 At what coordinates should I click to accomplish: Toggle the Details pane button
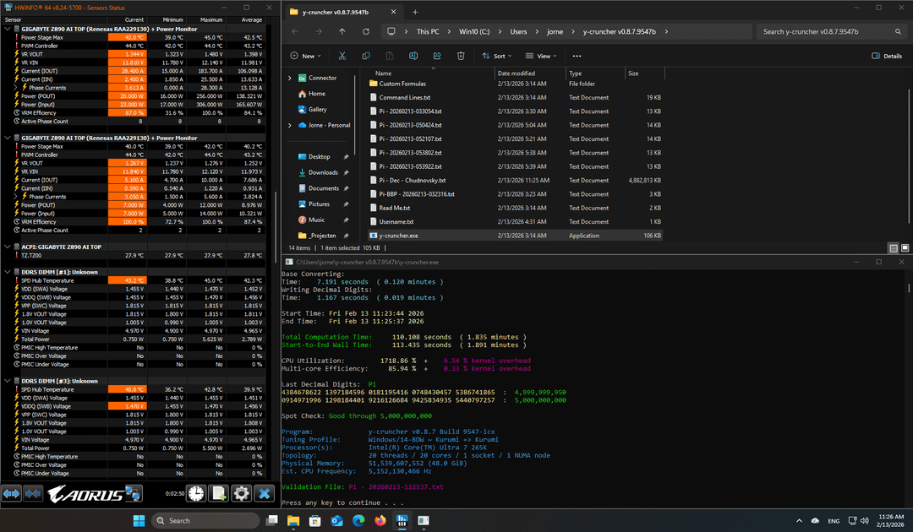pos(887,56)
